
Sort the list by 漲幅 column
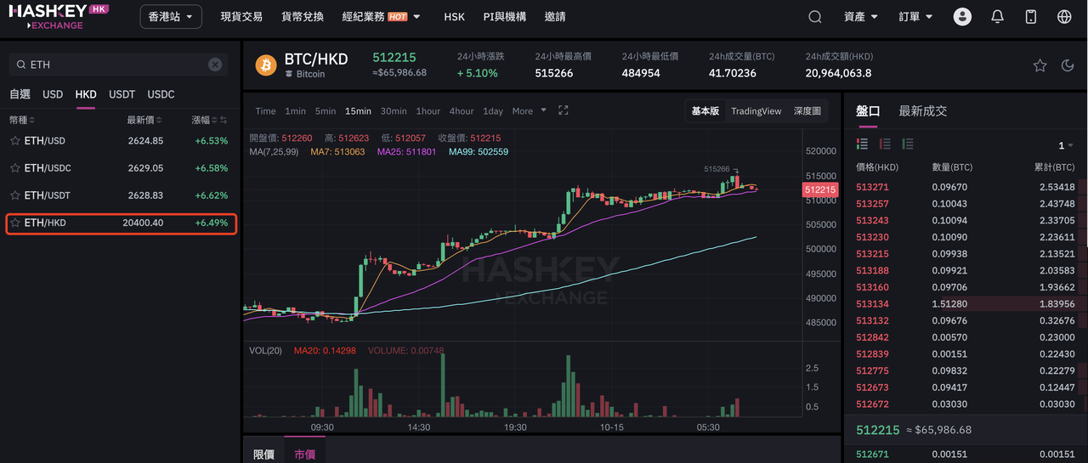coord(206,120)
